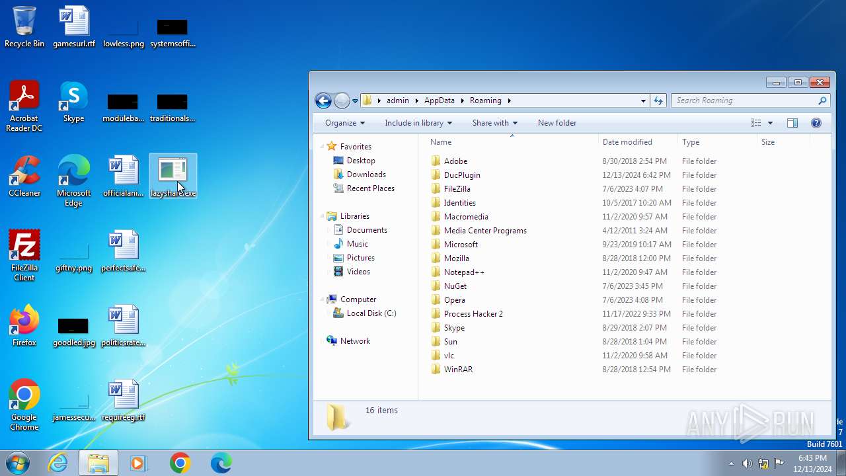Open Microsoft Edge desktop shortcut
This screenshot has height=476, width=846.
(74, 181)
